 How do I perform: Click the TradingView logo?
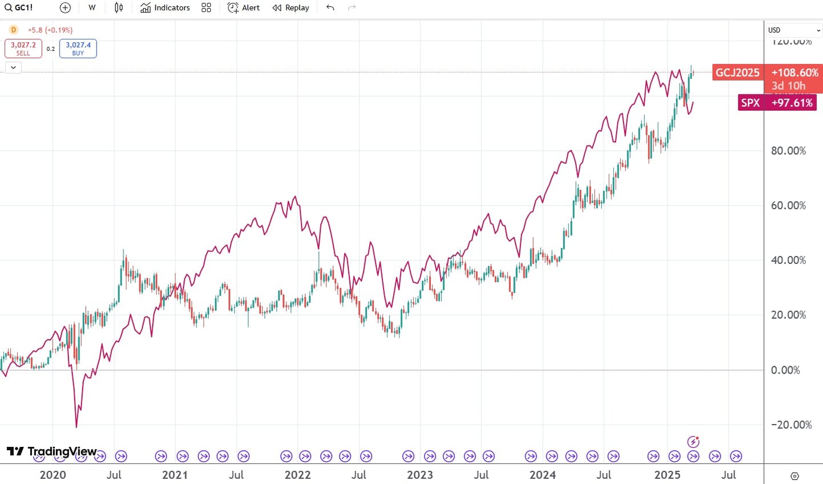(50, 451)
